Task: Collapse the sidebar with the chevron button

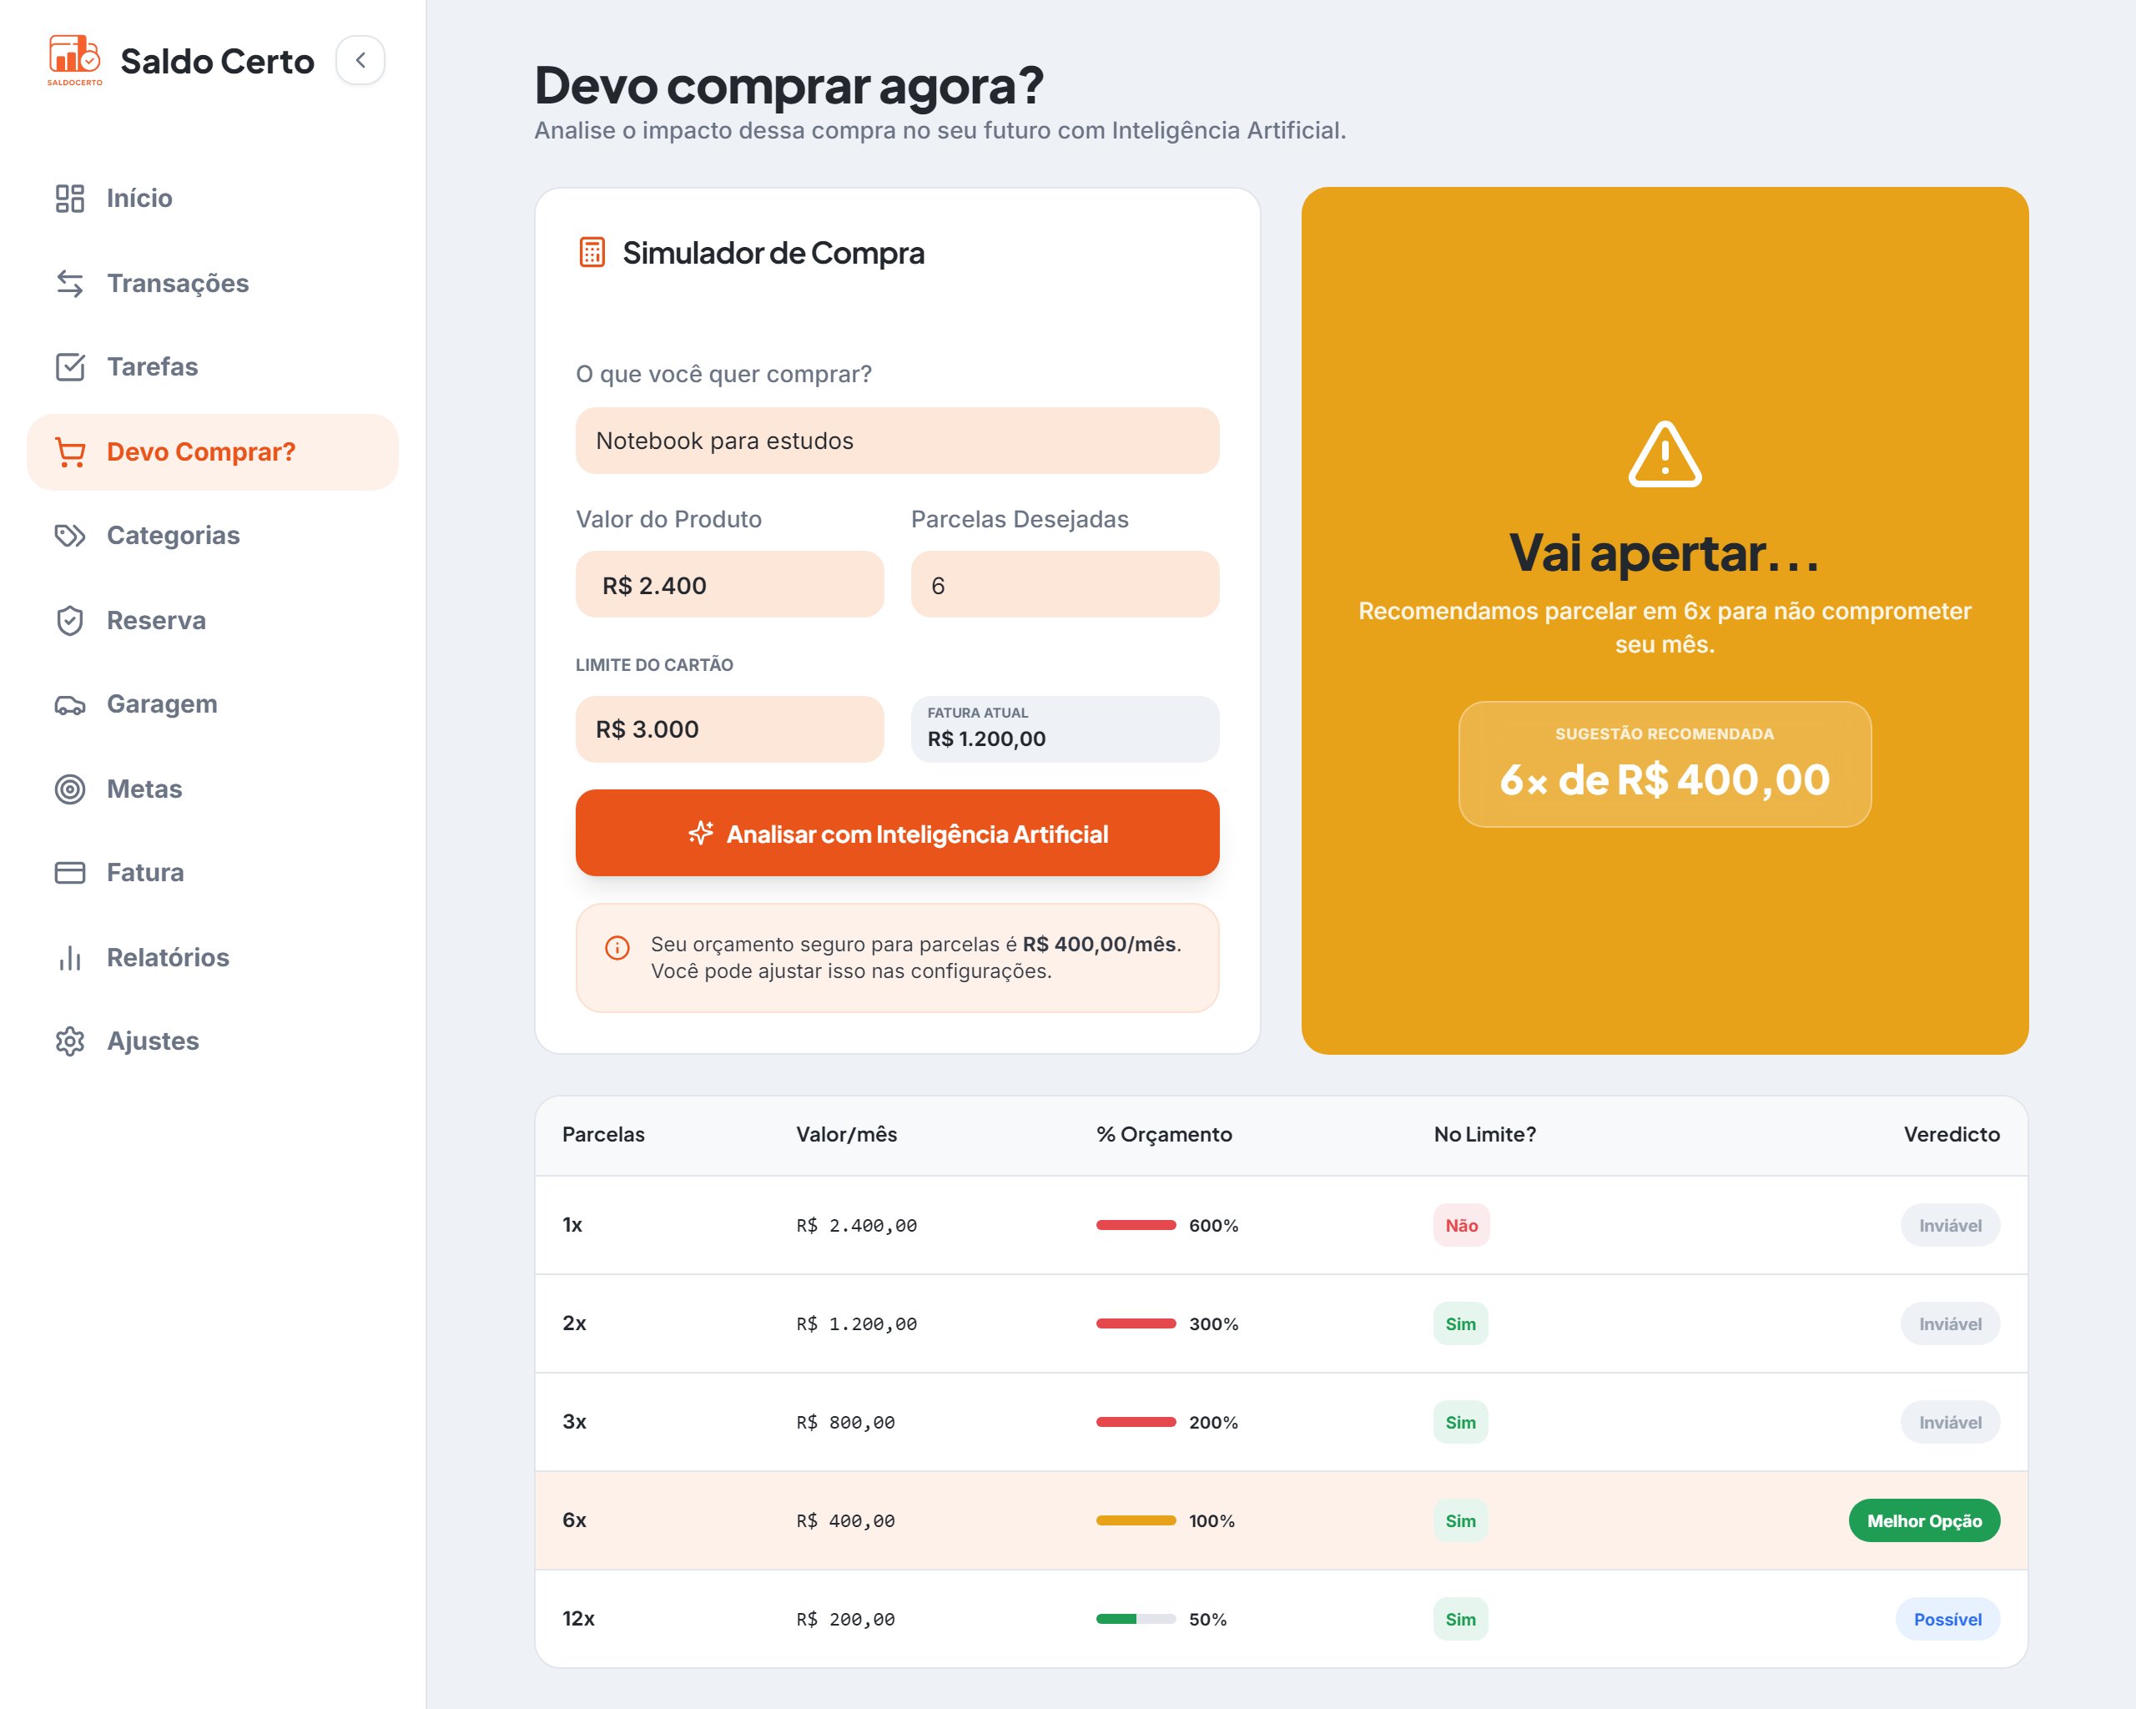Action: (360, 60)
